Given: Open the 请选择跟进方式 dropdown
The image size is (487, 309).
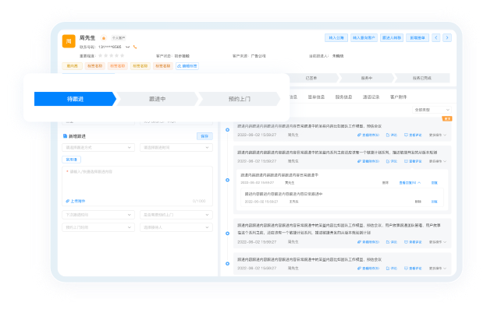Looking at the screenshot, I should (x=98, y=147).
